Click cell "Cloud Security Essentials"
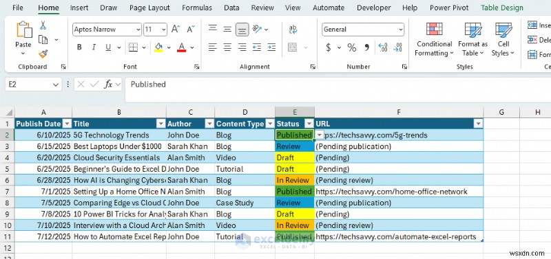The image size is (551, 259). [119, 158]
